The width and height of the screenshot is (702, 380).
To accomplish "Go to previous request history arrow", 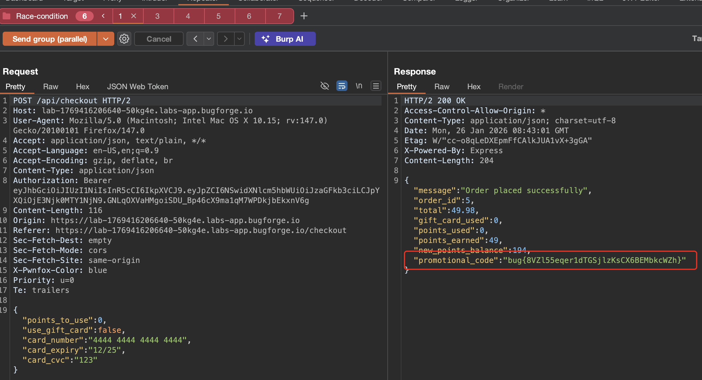I will [x=195, y=39].
